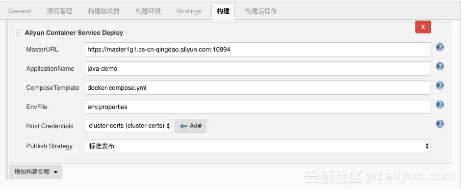Image resolution: width=461 pixels, height=189 pixels.
Task: Open help for the EnvFile field
Action: [x=439, y=105]
